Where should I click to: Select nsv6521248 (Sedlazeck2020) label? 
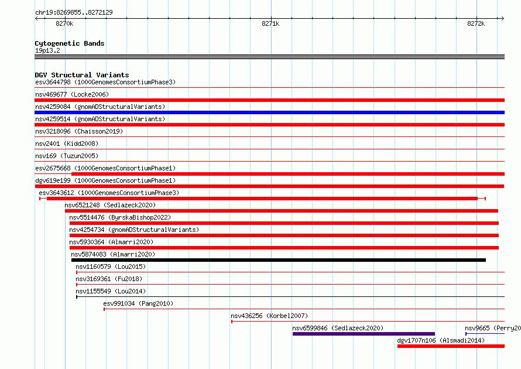click(110, 205)
